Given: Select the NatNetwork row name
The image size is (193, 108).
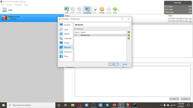Looking at the screenshot, I should 85,35.
